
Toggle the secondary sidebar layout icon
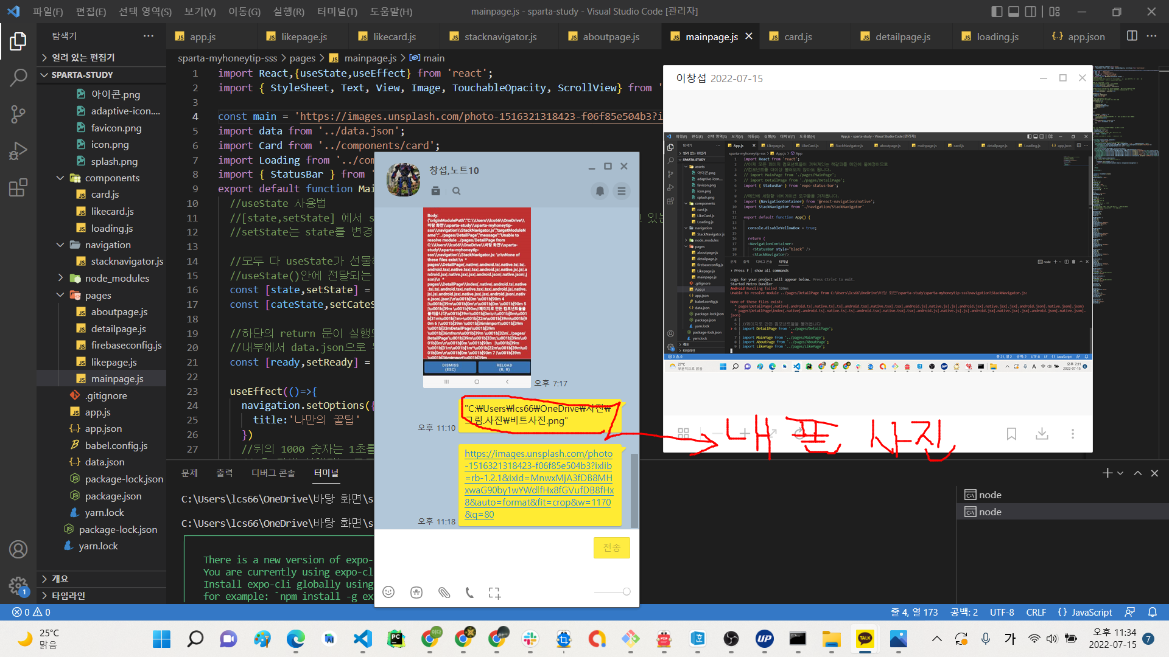(x=1031, y=11)
